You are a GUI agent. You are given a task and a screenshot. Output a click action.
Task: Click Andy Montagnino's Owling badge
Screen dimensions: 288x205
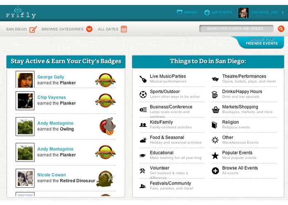pos(108,126)
